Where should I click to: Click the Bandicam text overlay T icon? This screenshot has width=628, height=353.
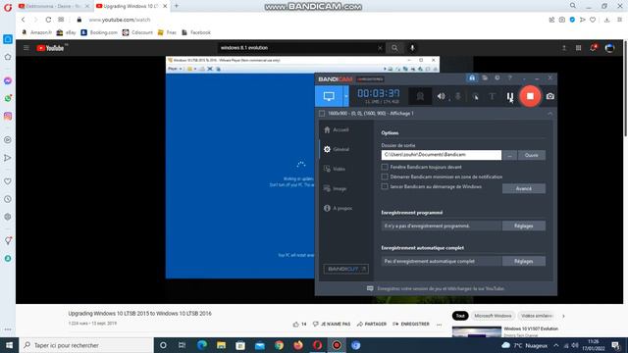(x=492, y=96)
